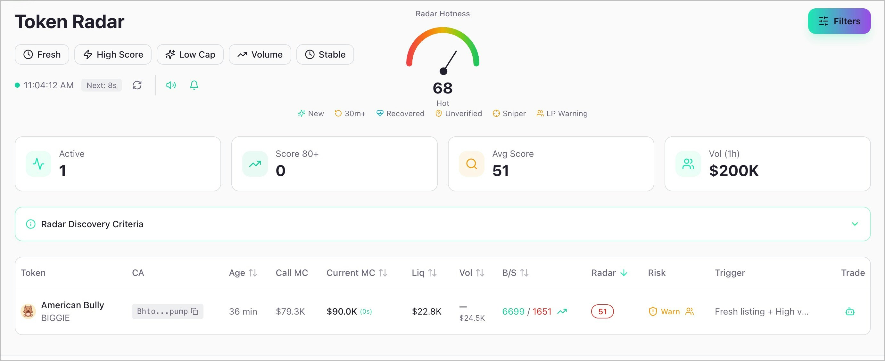
Task: Select the High Score preset filter
Action: coord(113,54)
